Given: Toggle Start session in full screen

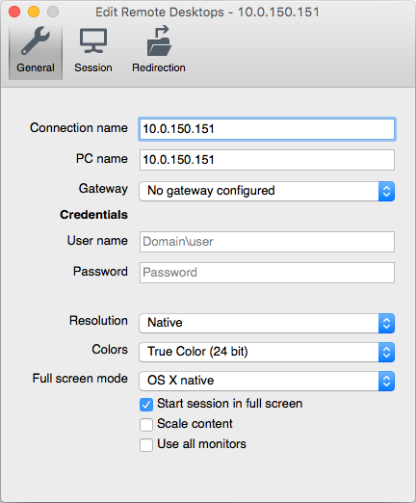Looking at the screenshot, I should pos(146,405).
